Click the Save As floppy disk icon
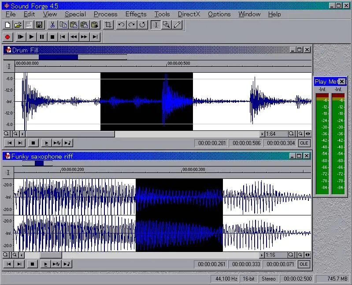Image resolution: width=352 pixels, height=285 pixels. pos(39,25)
